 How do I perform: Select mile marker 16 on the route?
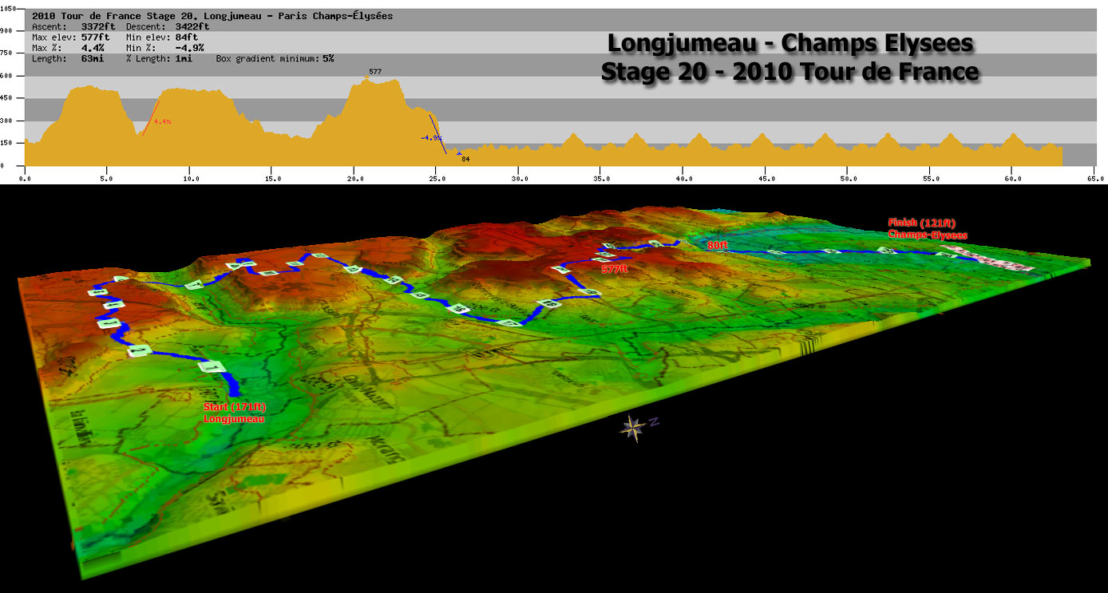point(459,309)
